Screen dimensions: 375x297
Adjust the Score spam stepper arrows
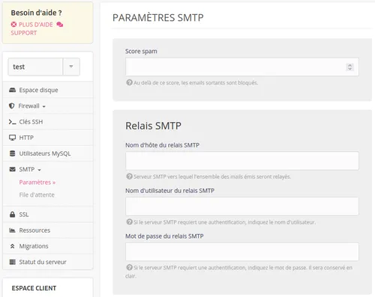pyautogui.click(x=349, y=67)
